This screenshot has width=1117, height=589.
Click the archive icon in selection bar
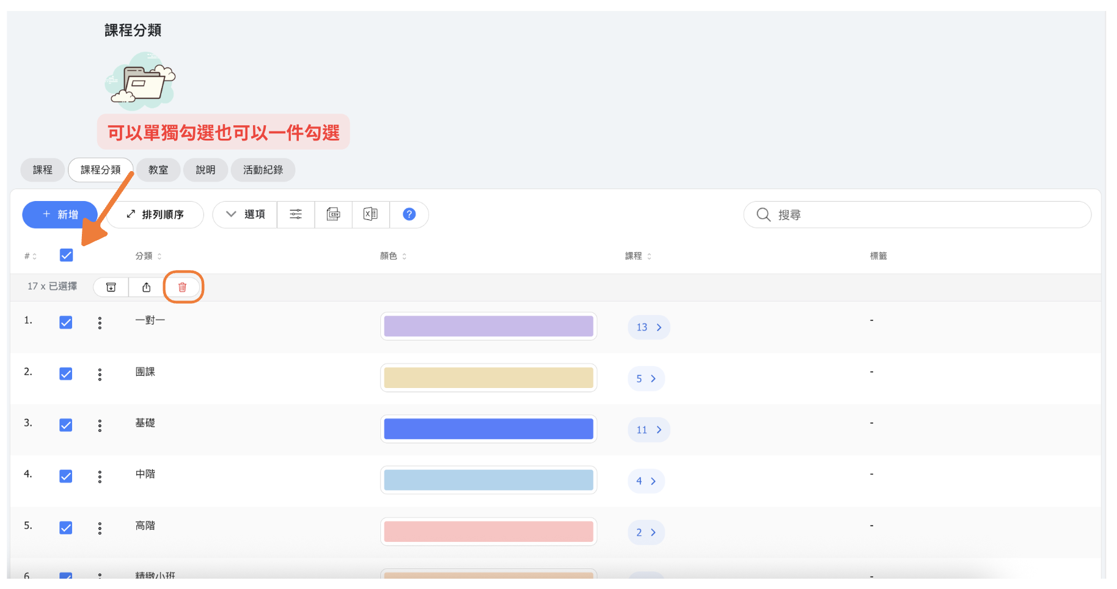(x=111, y=287)
